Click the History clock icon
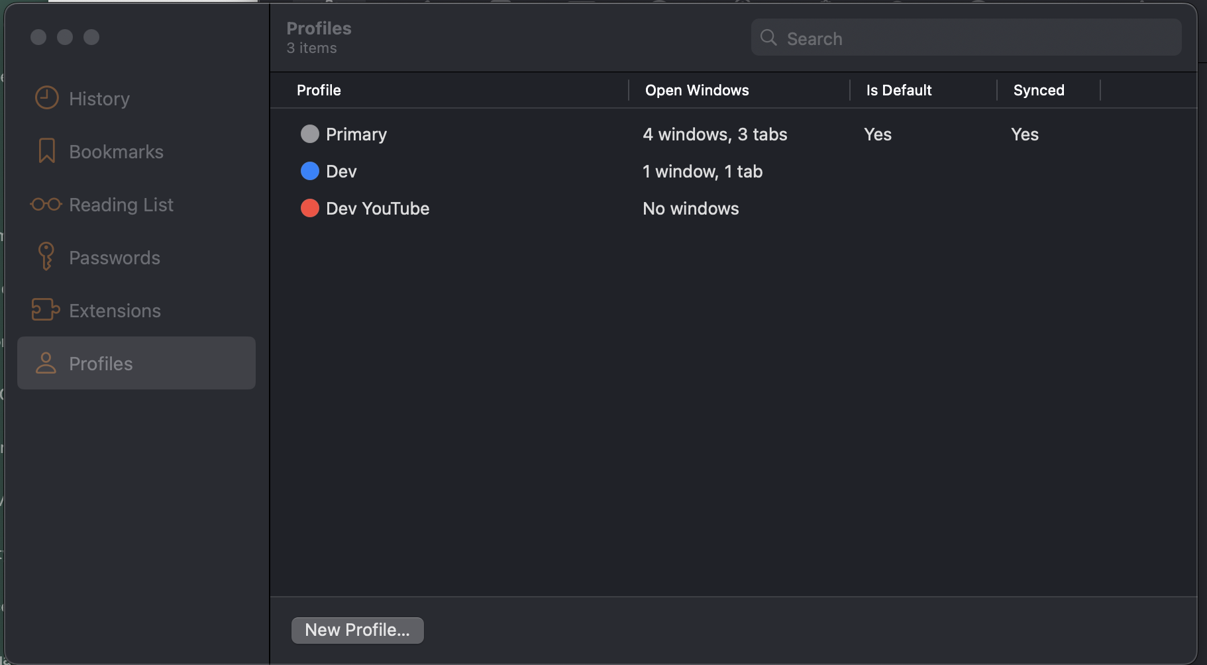The height and width of the screenshot is (665, 1207). 46,98
